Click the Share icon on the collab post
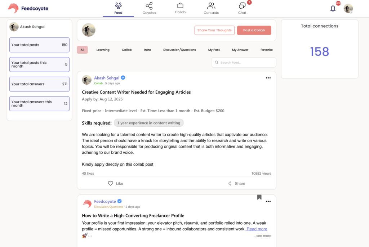The height and width of the screenshot is (247, 369). click(x=230, y=184)
